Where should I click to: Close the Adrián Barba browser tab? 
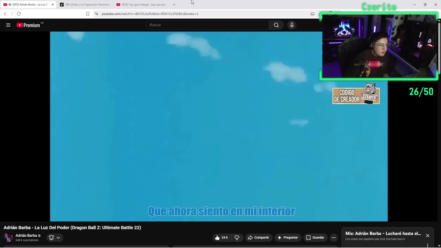click(52, 4)
